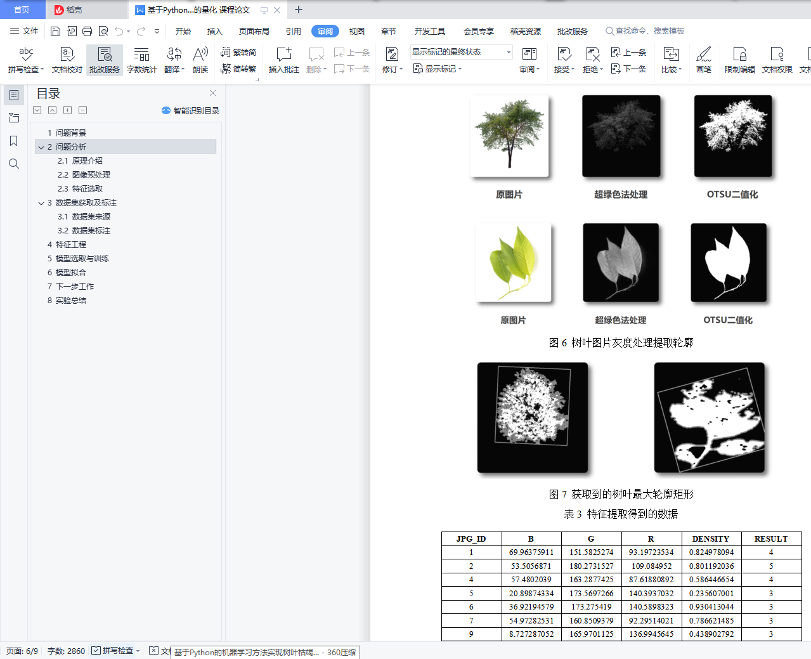Close the 目录 navigation pane
This screenshot has height=659, width=811.
(212, 93)
